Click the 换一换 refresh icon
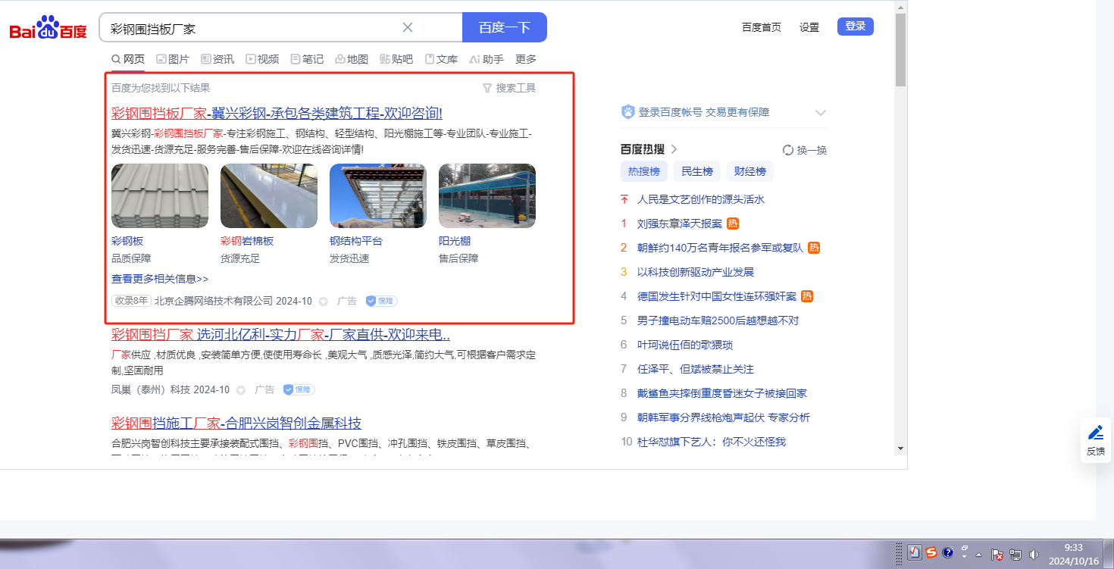 tap(787, 150)
